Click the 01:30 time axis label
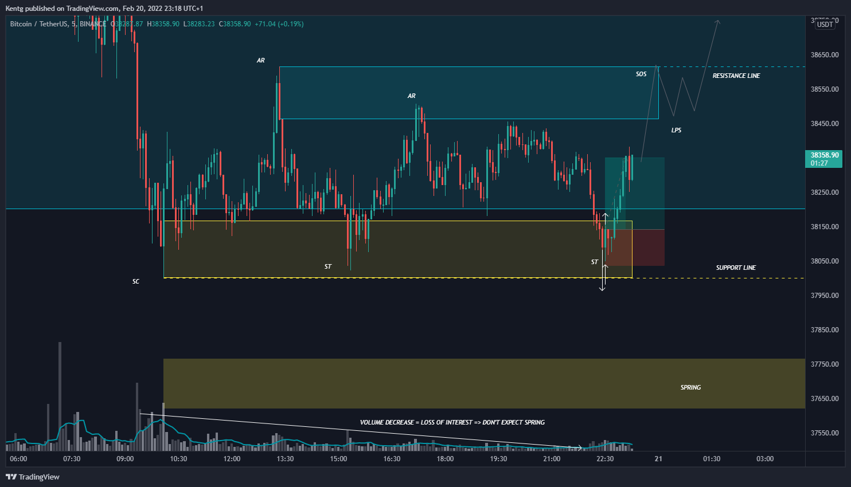 [x=712, y=459]
